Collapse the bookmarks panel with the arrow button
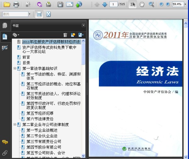Viewport: 189px width, 159px height. tap(83, 25)
